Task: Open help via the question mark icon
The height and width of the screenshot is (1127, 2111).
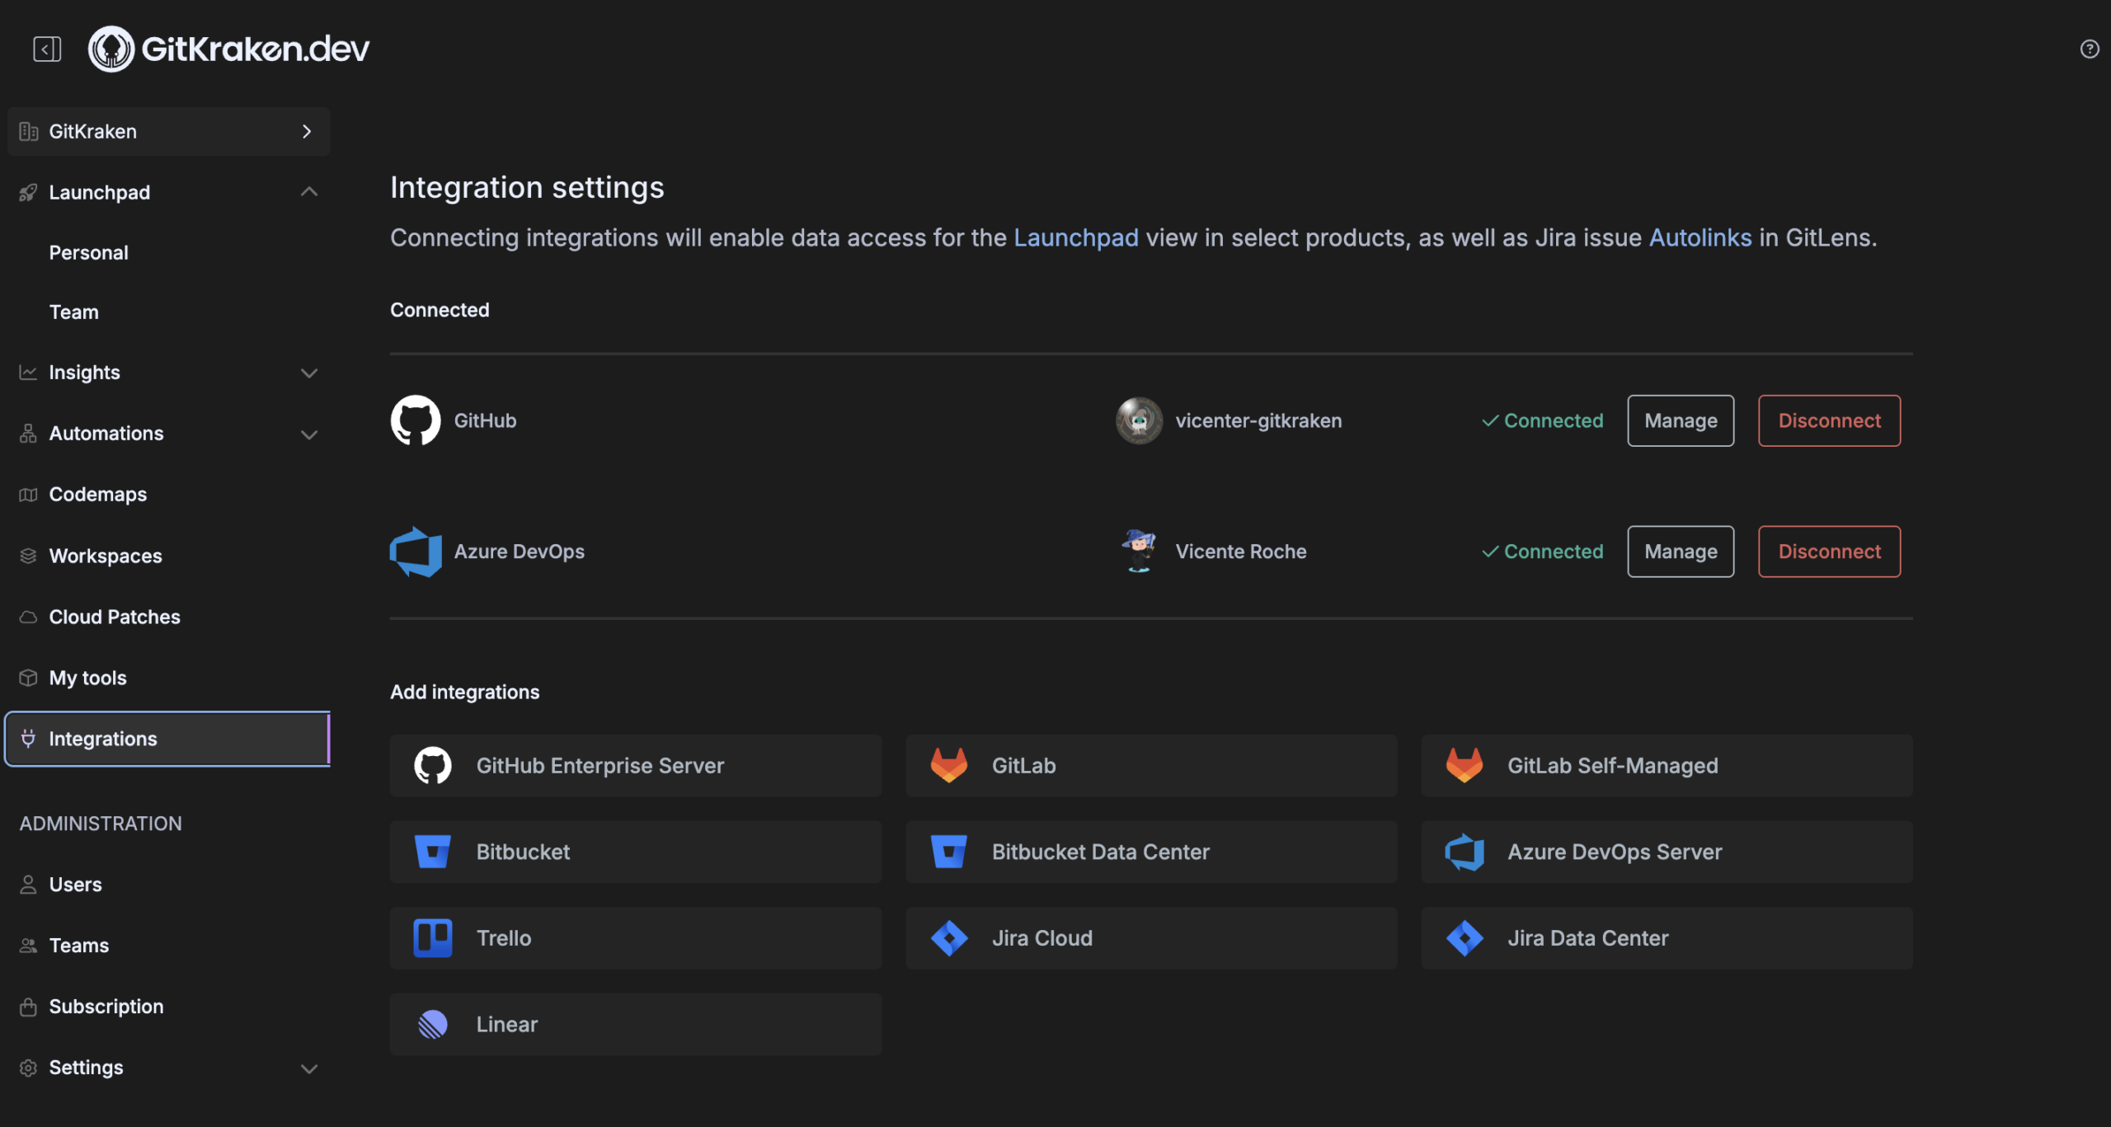Action: 2089,49
